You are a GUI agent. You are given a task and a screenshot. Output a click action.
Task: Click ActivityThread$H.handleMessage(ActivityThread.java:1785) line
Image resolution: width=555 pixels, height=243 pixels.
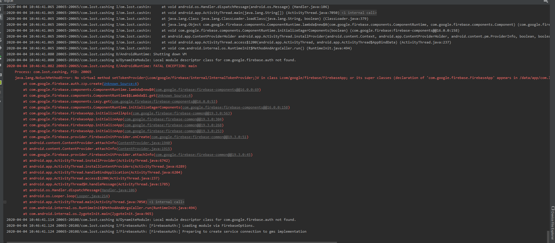tap(96, 184)
